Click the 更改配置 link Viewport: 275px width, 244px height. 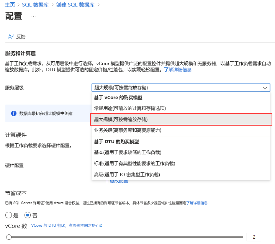pyautogui.click(x=119, y=182)
